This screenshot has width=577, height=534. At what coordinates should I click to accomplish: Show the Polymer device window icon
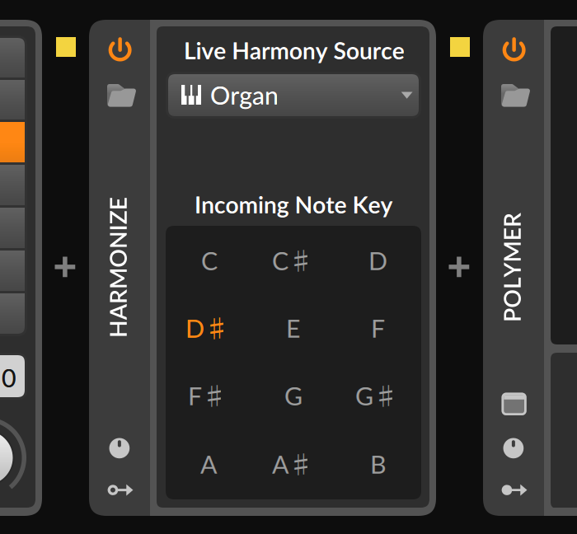(x=514, y=404)
